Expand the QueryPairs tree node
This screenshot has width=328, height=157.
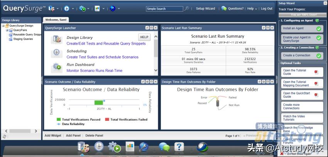[x=7, y=30]
